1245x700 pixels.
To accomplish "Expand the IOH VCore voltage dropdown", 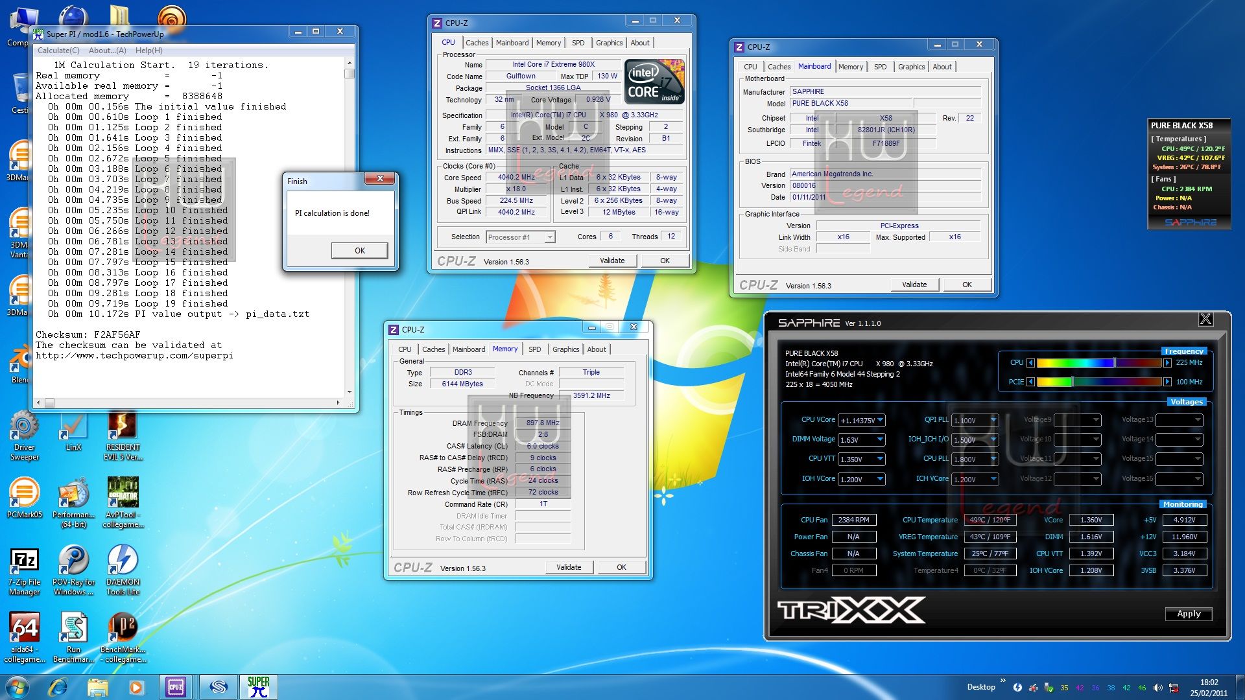I will tap(880, 479).
